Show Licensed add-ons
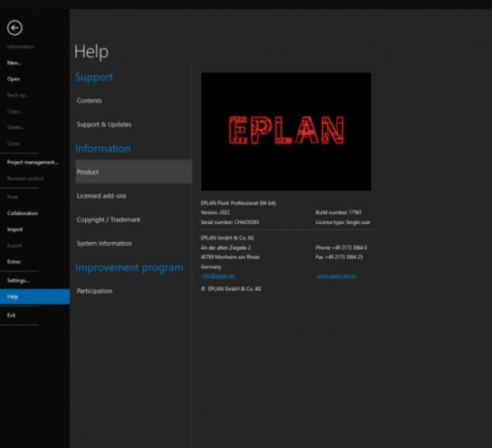 101,195
